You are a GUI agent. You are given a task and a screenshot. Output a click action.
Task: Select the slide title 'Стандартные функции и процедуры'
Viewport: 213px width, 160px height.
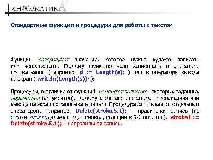tap(61, 25)
